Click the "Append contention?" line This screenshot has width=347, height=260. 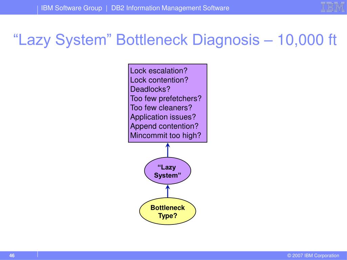coord(164,126)
